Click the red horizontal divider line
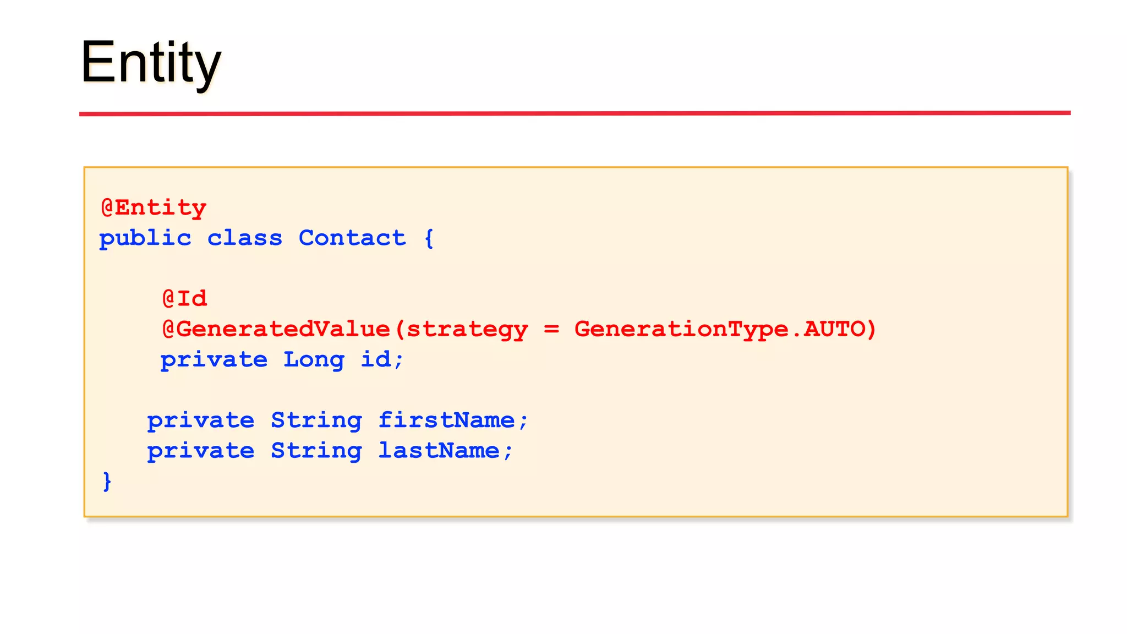This screenshot has width=1127, height=634. click(575, 113)
